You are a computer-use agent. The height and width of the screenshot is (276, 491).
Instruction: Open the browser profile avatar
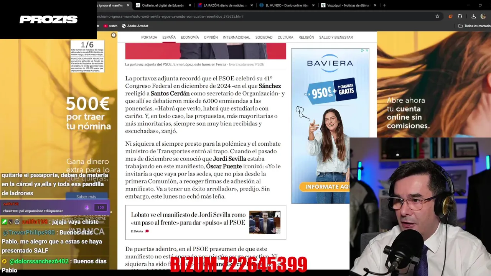pyautogui.click(x=483, y=16)
